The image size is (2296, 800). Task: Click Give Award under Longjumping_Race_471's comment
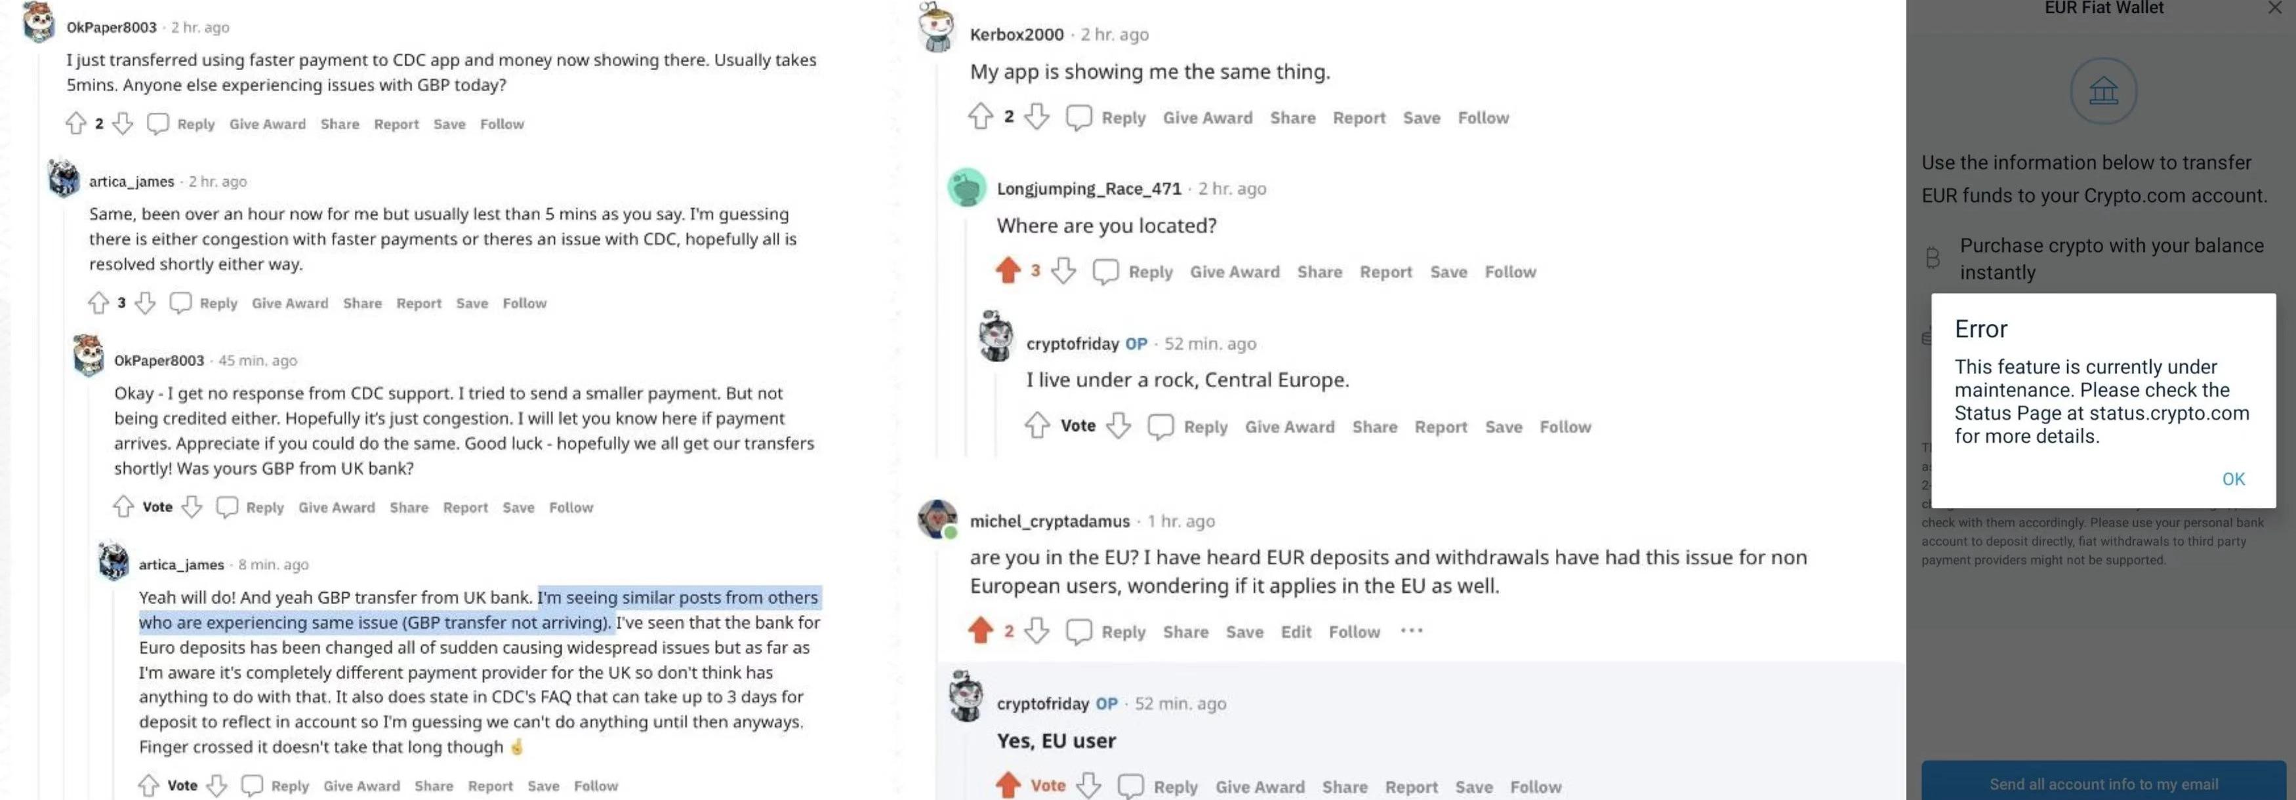tap(1235, 271)
